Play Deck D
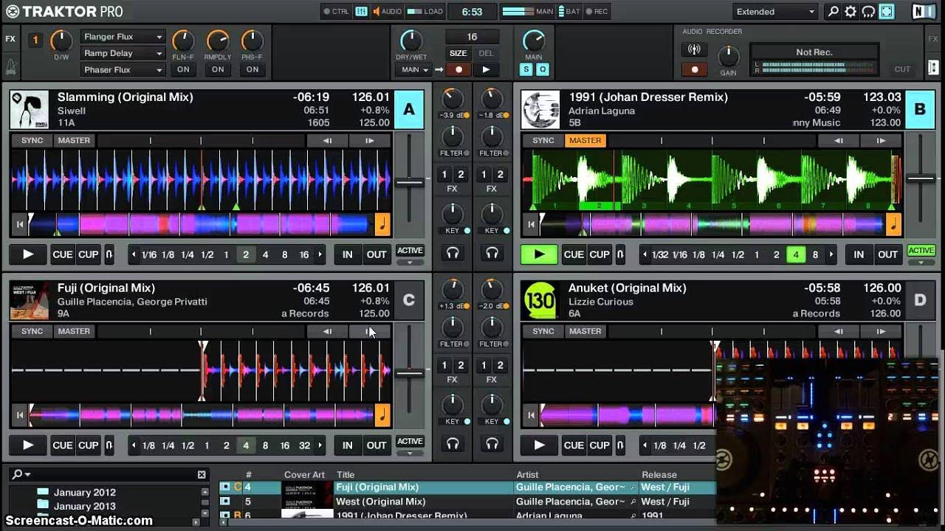The height and width of the screenshot is (531, 945). 539,445
